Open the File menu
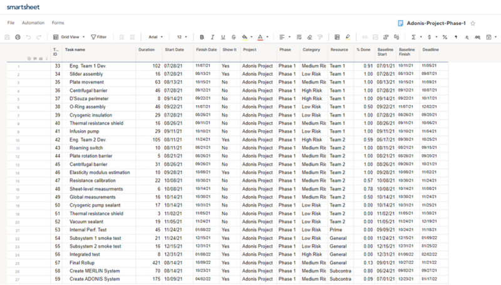Viewport: 501px width, 285px height. pyautogui.click(x=11, y=23)
